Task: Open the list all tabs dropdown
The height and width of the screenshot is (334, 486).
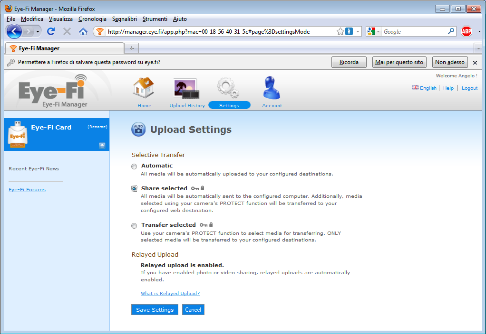Action: click(x=478, y=48)
